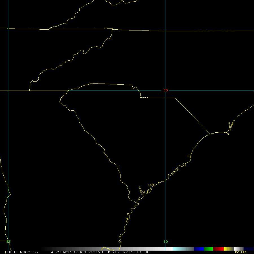The width and height of the screenshot is (254, 254).
Task: Click the green segment of the color bar
Action: pos(208,249)
